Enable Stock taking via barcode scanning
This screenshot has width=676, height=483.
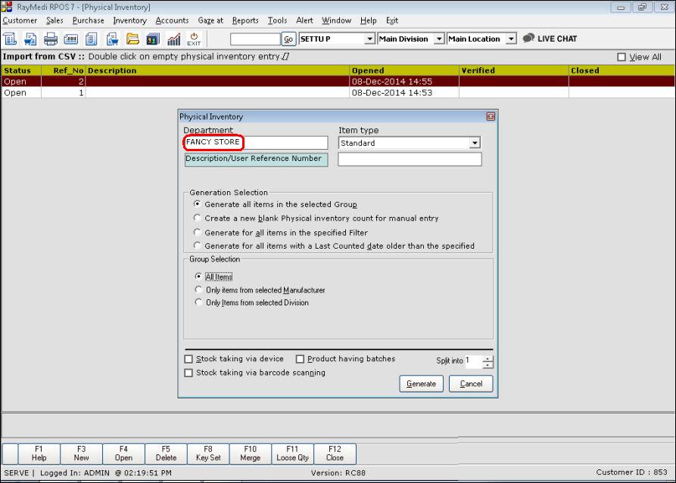[x=188, y=373]
